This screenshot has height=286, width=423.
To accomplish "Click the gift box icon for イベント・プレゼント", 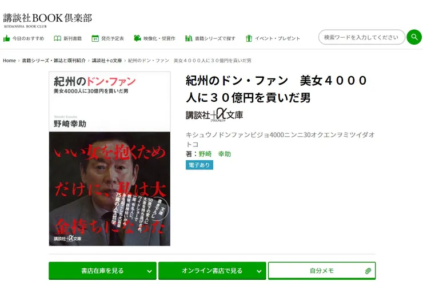I will pos(249,38).
